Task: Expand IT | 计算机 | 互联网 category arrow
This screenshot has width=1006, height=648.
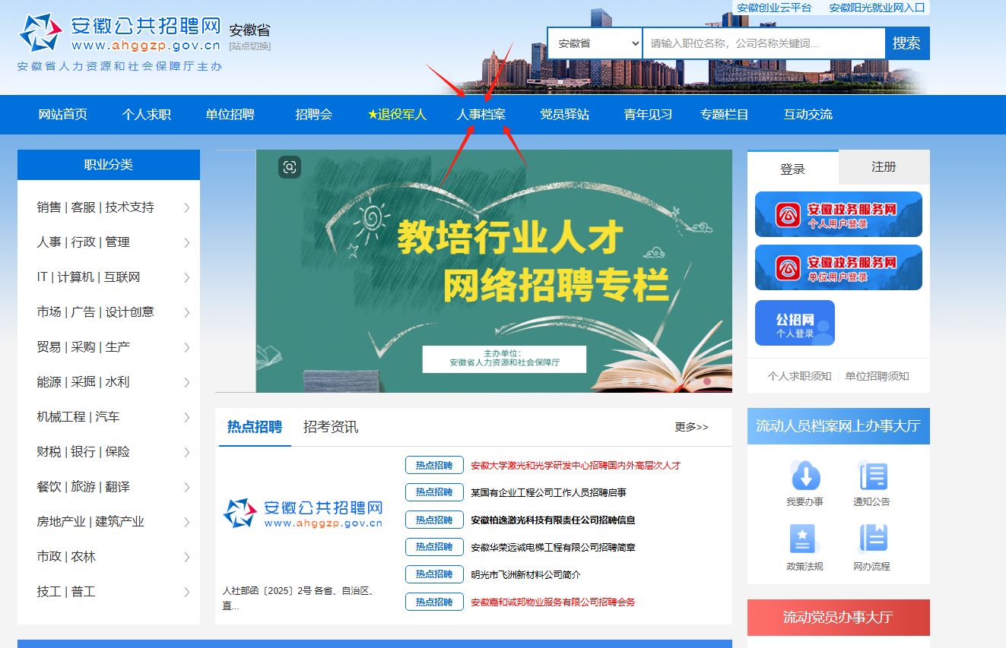Action: tap(187, 278)
